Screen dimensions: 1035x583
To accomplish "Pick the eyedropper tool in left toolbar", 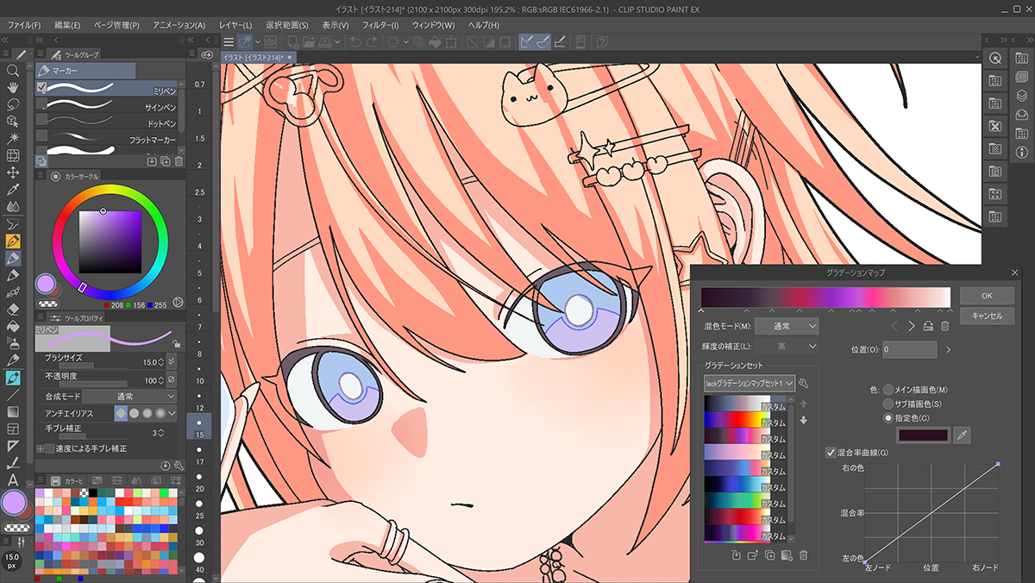I will [x=13, y=189].
